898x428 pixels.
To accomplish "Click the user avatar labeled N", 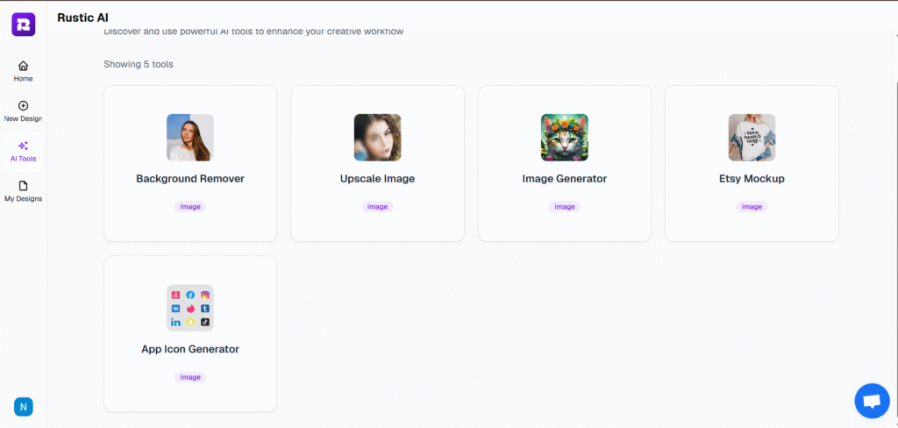I will pyautogui.click(x=24, y=407).
